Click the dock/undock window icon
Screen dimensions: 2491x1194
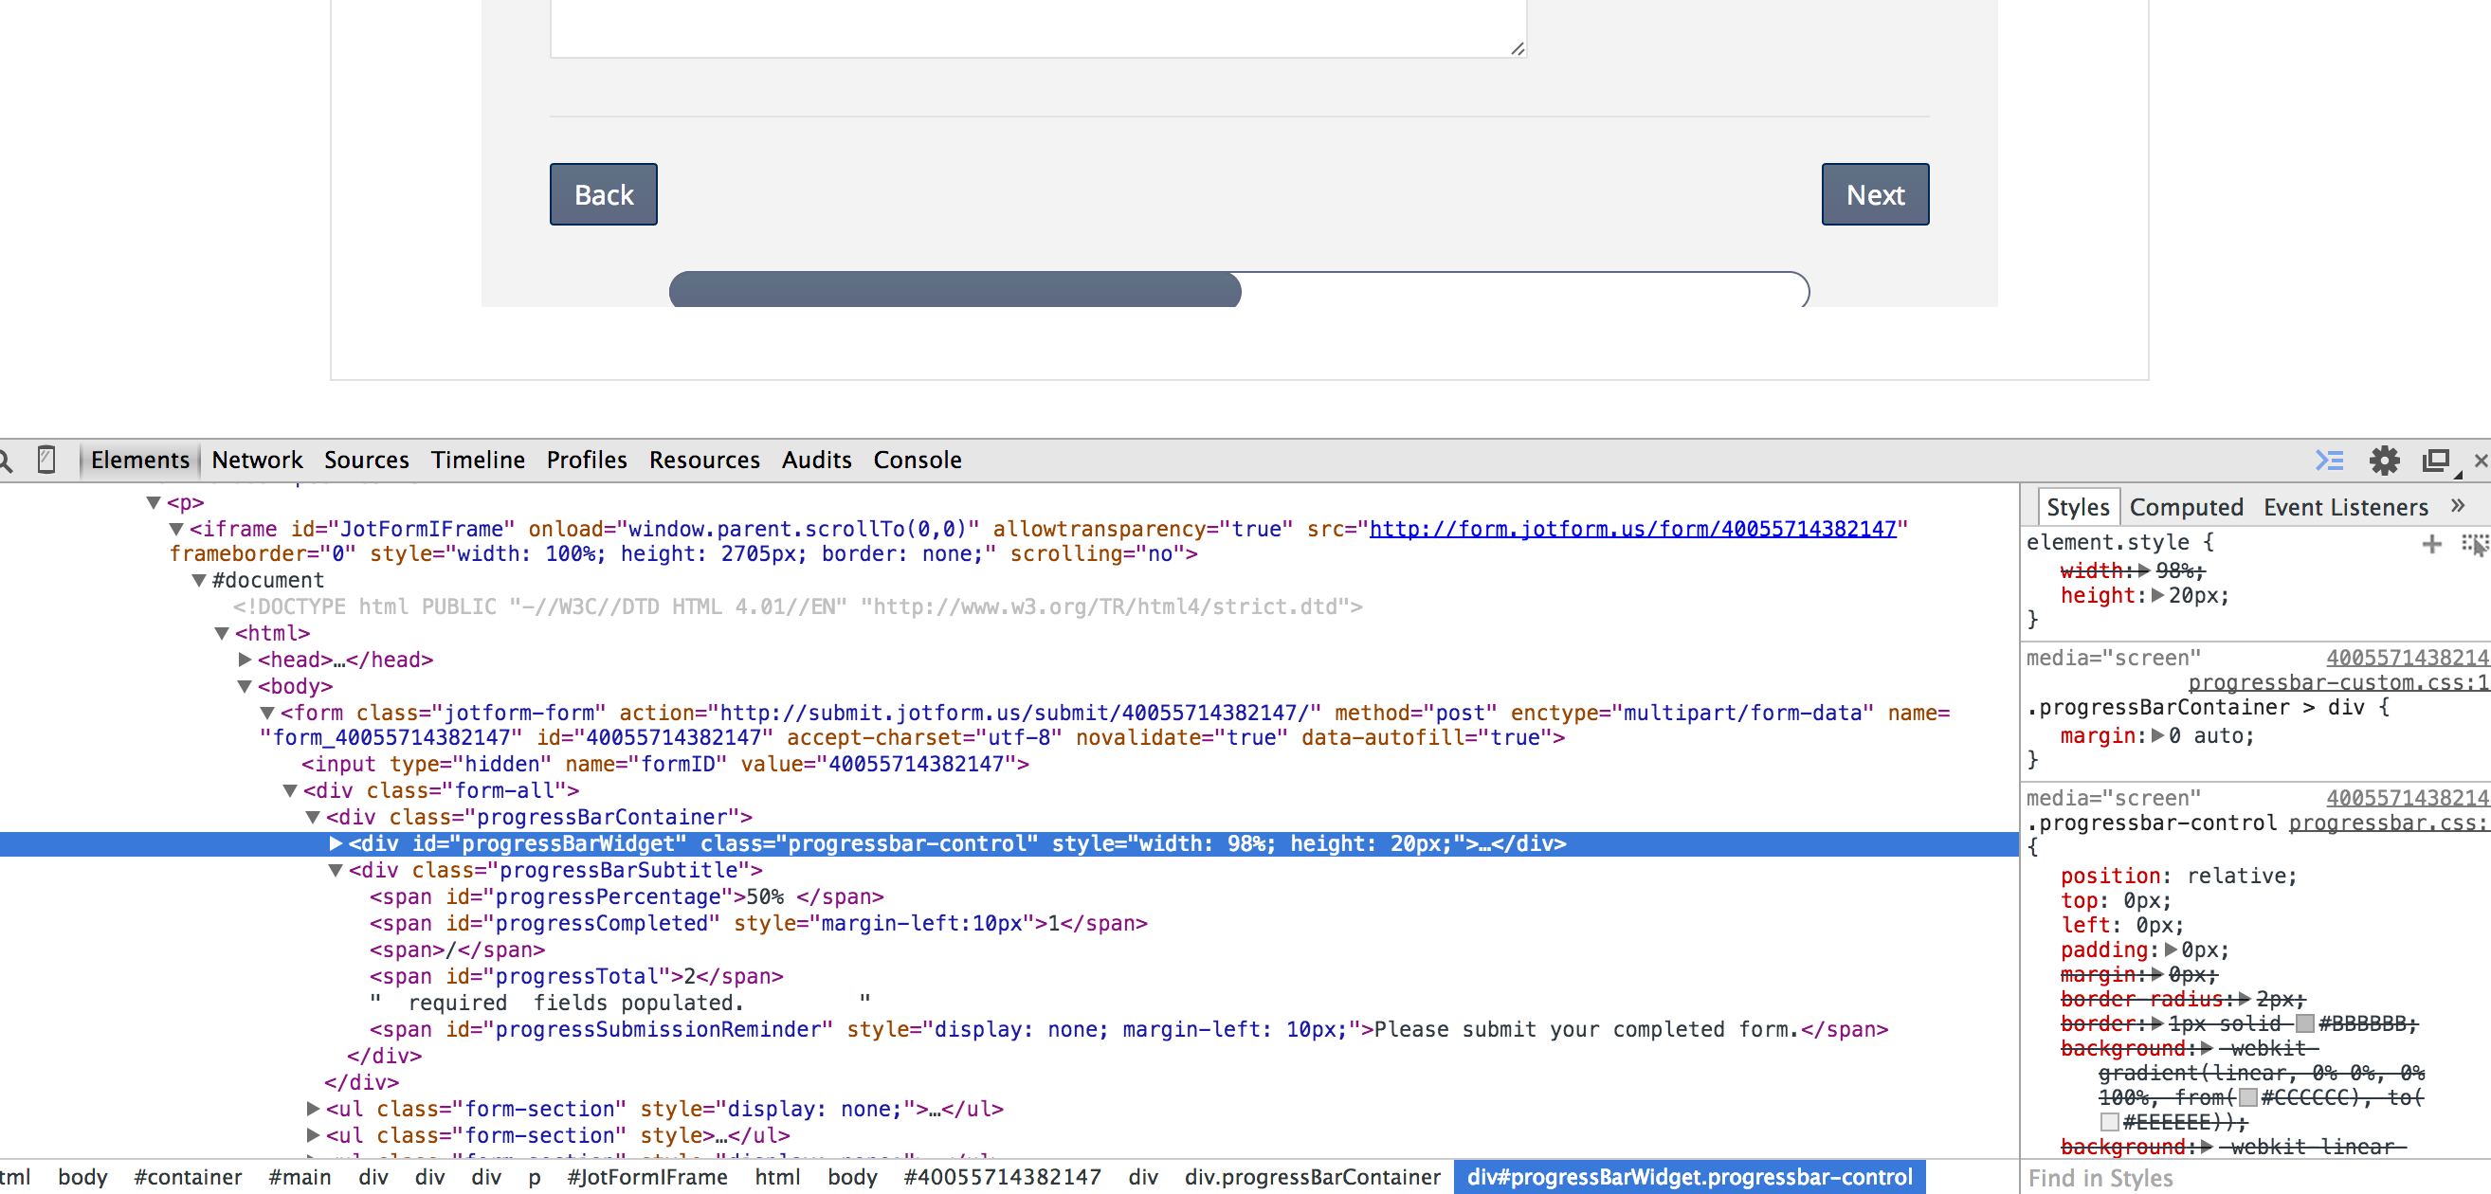pyautogui.click(x=2436, y=461)
